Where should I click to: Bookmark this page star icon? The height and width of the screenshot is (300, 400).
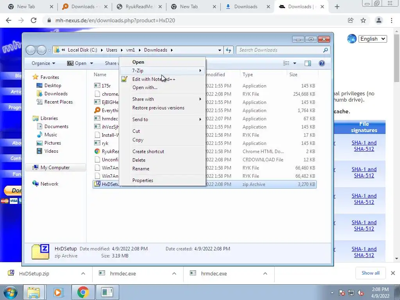363,20
